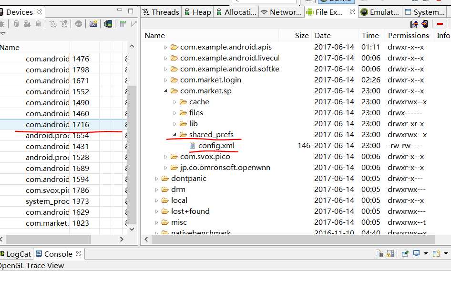Click Update Heap icon in Devices toolbar
This screenshot has width=451, height=290.
coord(16,24)
